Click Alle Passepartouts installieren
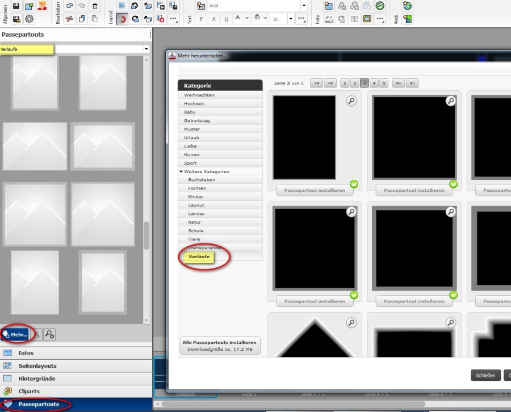Viewport: 511px width, 412px height. click(x=219, y=342)
